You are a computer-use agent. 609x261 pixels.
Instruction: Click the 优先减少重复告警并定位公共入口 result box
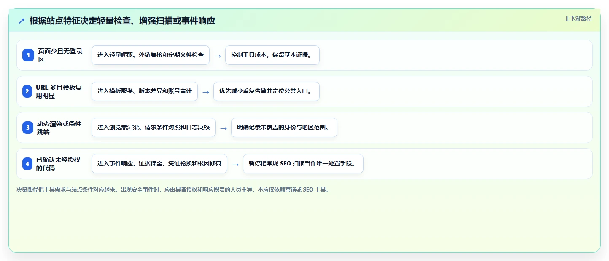click(x=267, y=91)
